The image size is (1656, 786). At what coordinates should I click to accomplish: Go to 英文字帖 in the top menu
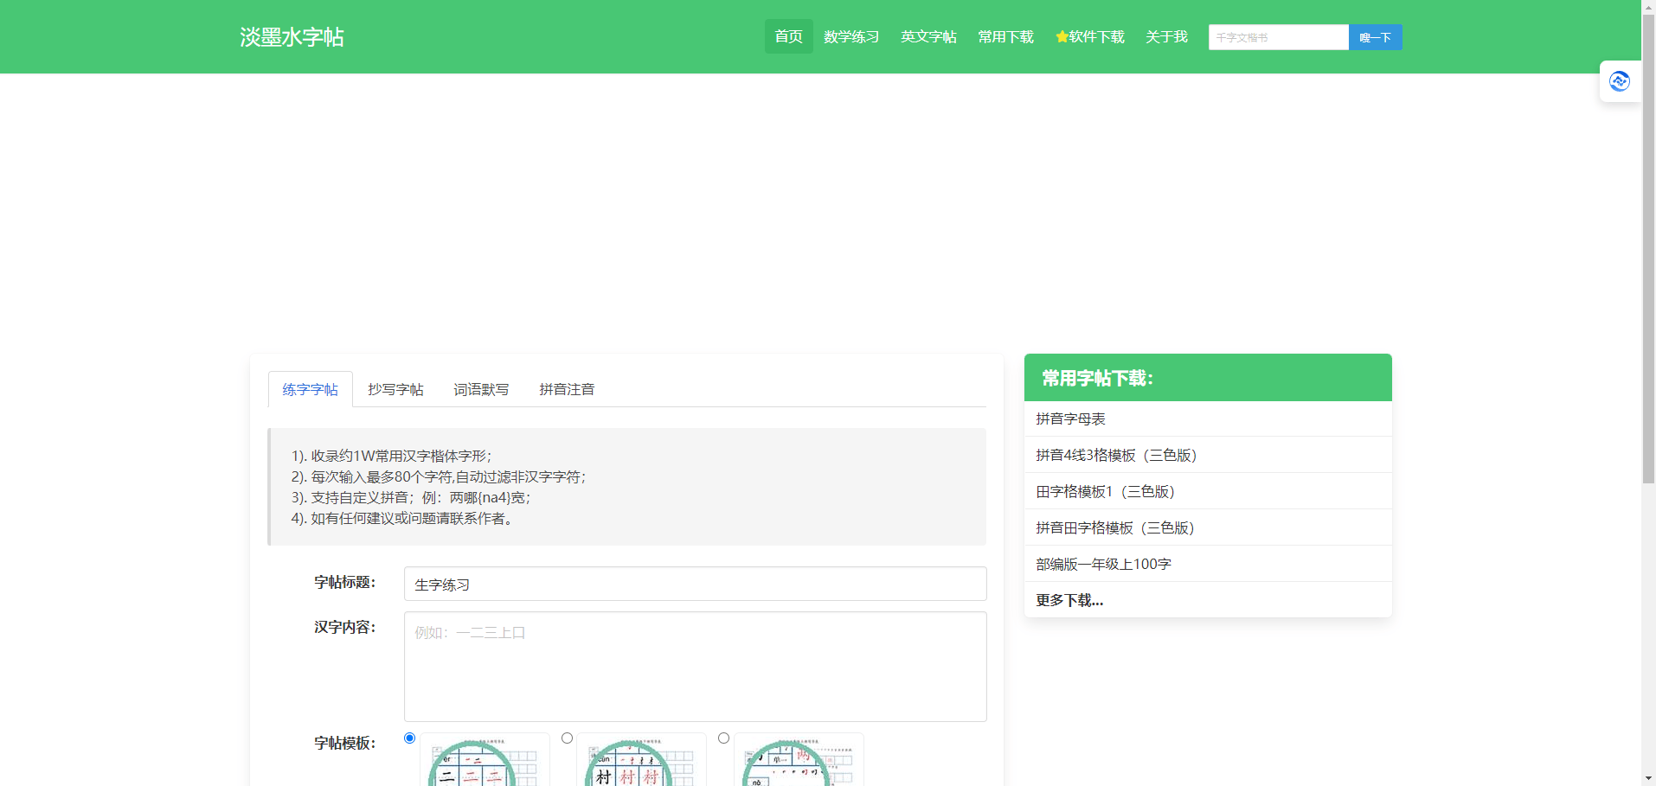point(928,37)
